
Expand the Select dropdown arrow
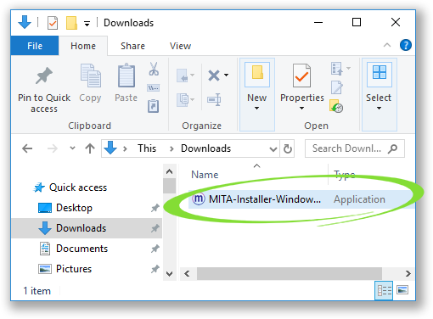[x=379, y=108]
